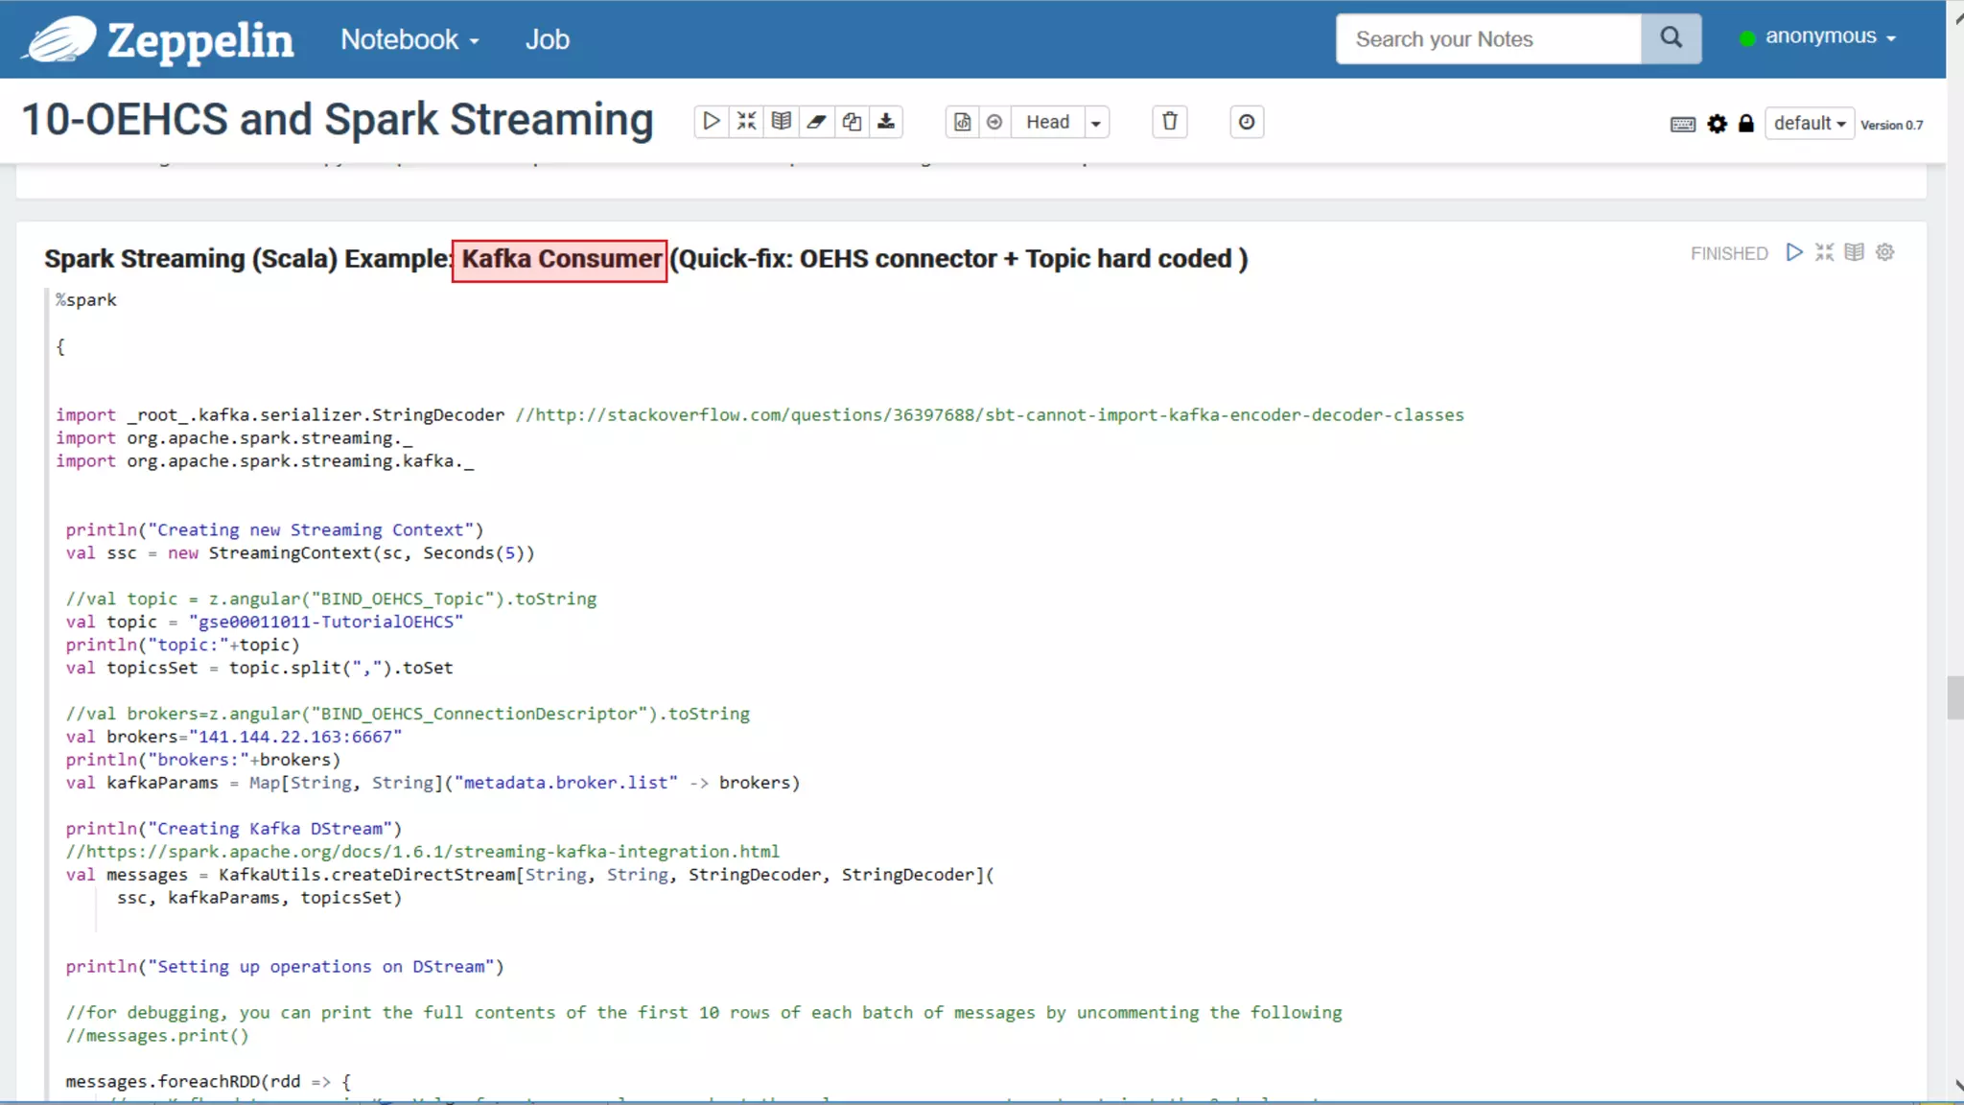
Task: Open version control commit icon
Action: (x=962, y=122)
